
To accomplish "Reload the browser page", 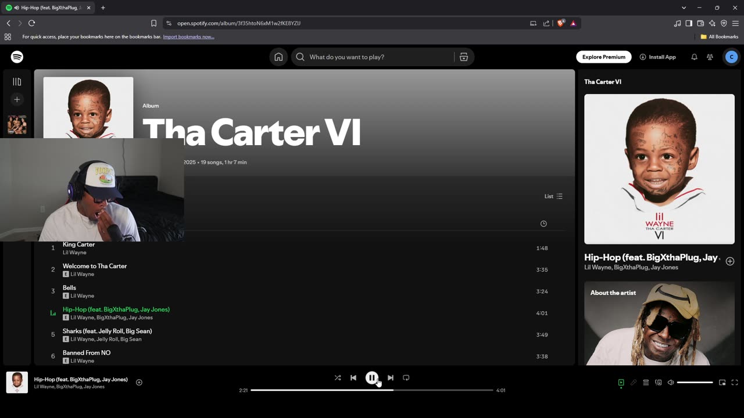I will pyautogui.click(x=31, y=23).
